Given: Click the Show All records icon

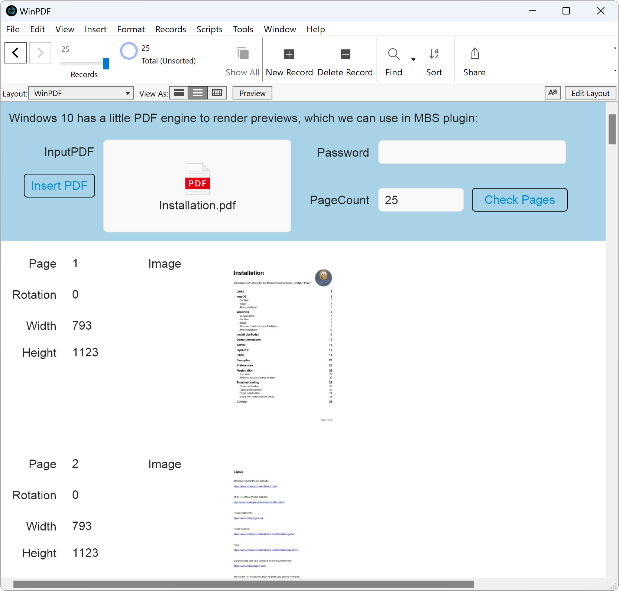Looking at the screenshot, I should [x=243, y=54].
